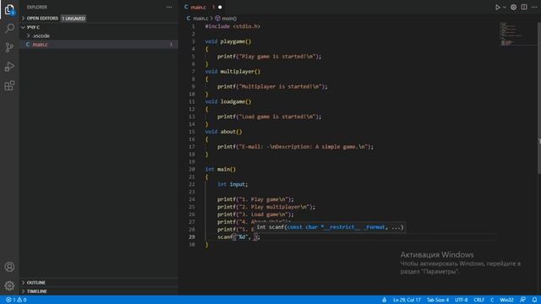
Task: Click int input; declaration
Action: [232, 184]
